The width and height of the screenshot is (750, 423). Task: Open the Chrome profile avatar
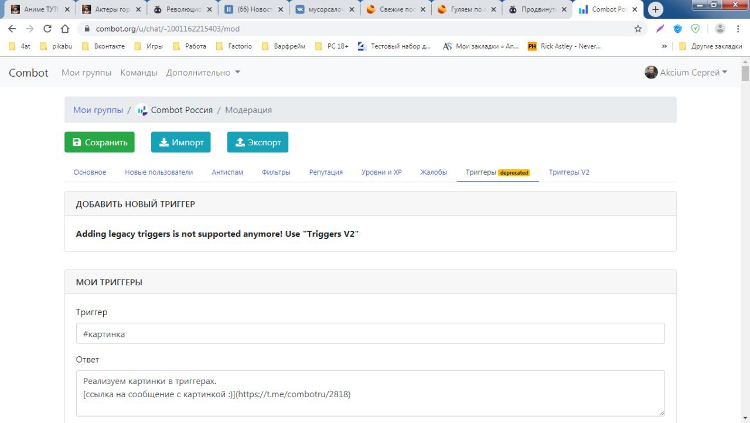click(720, 29)
